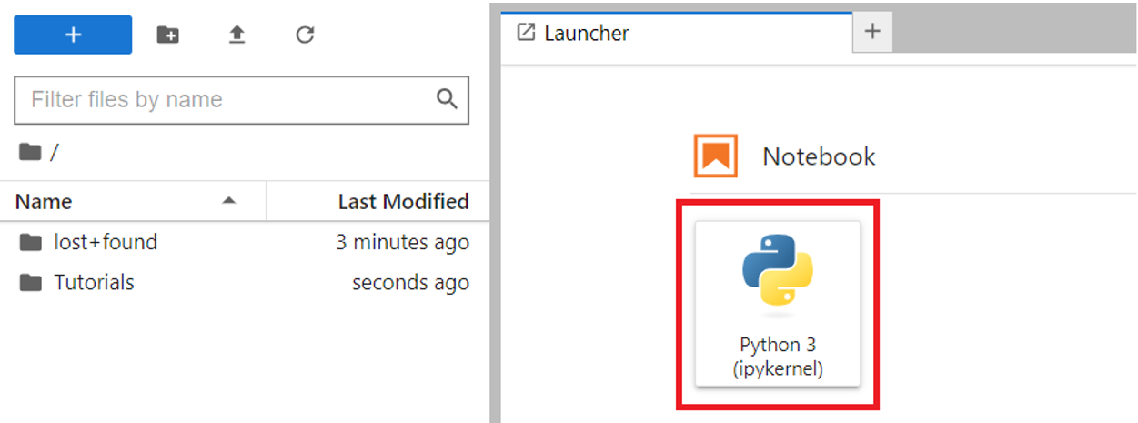The image size is (1138, 423).
Task: Launch a Python 3 (ipykernel) notebook
Action: [x=778, y=304]
